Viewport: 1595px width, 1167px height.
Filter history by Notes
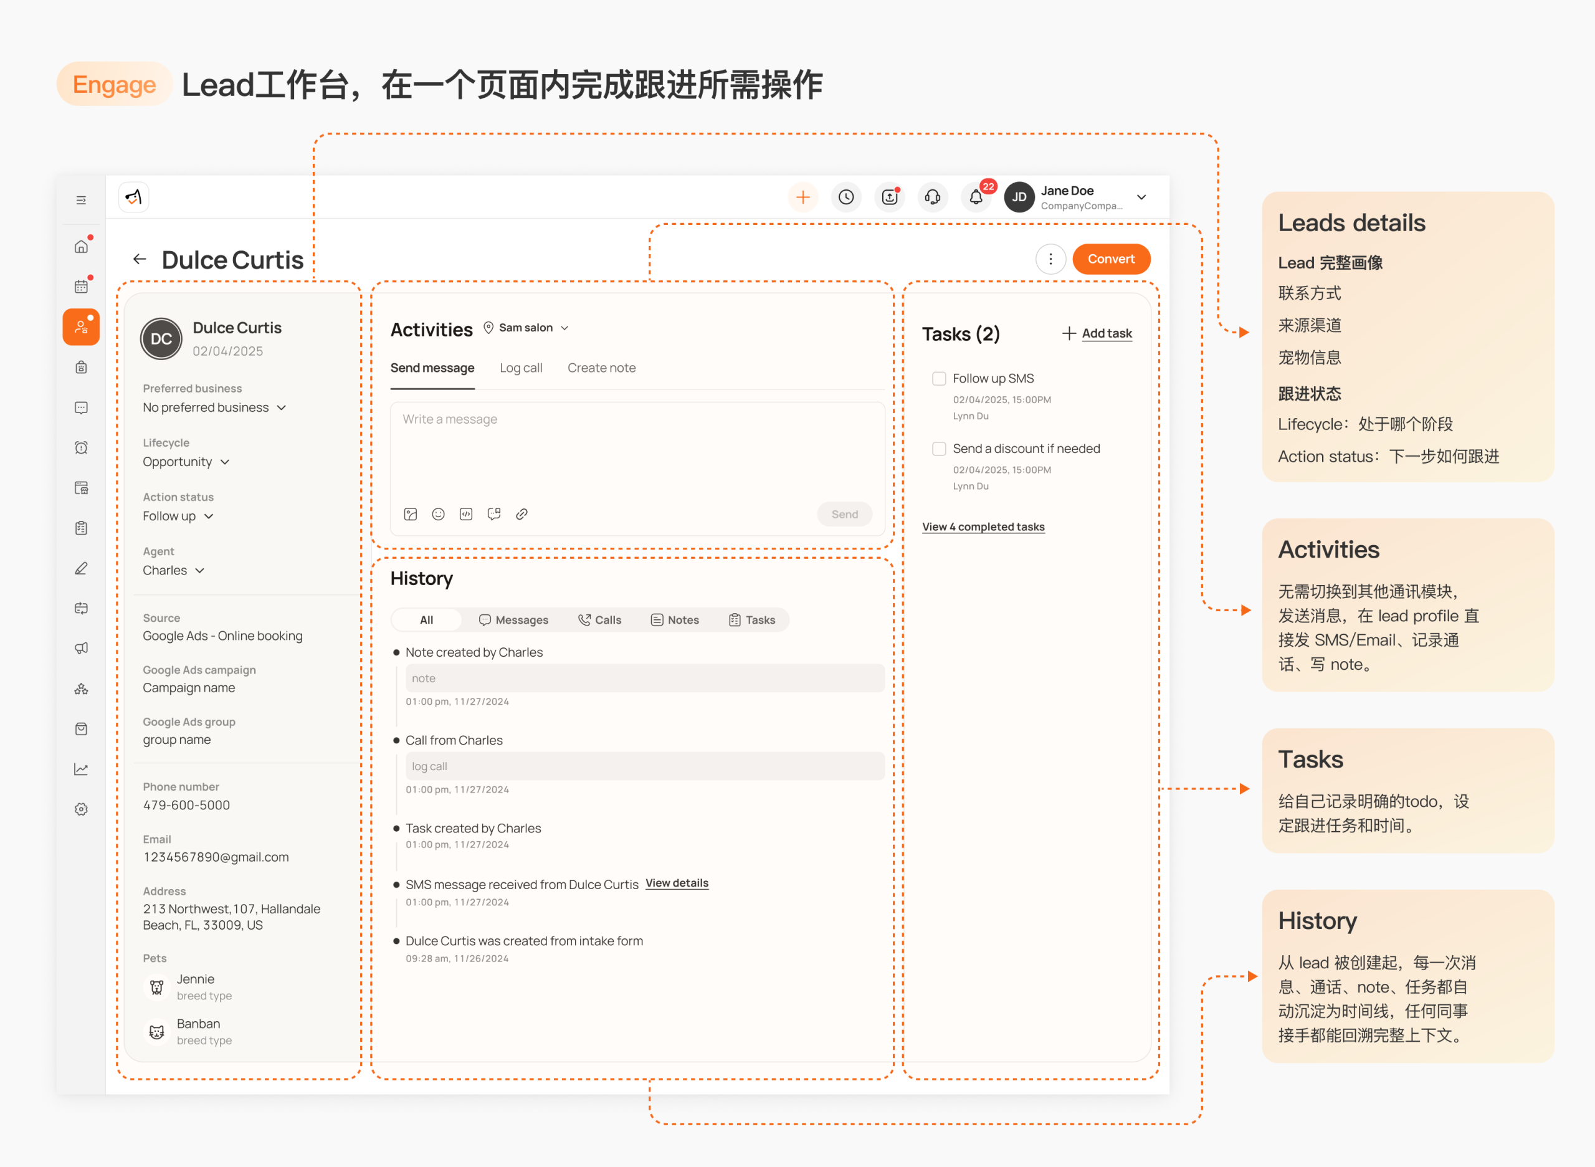[675, 620]
